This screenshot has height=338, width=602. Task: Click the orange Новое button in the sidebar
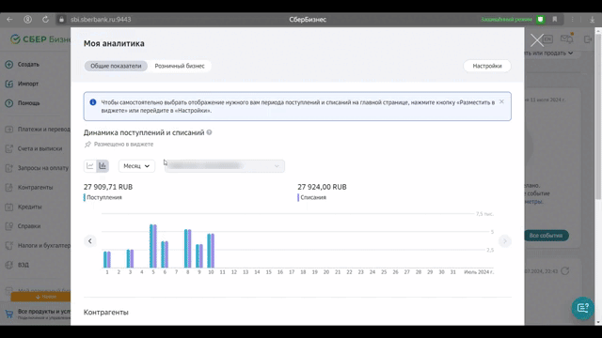coord(40,297)
